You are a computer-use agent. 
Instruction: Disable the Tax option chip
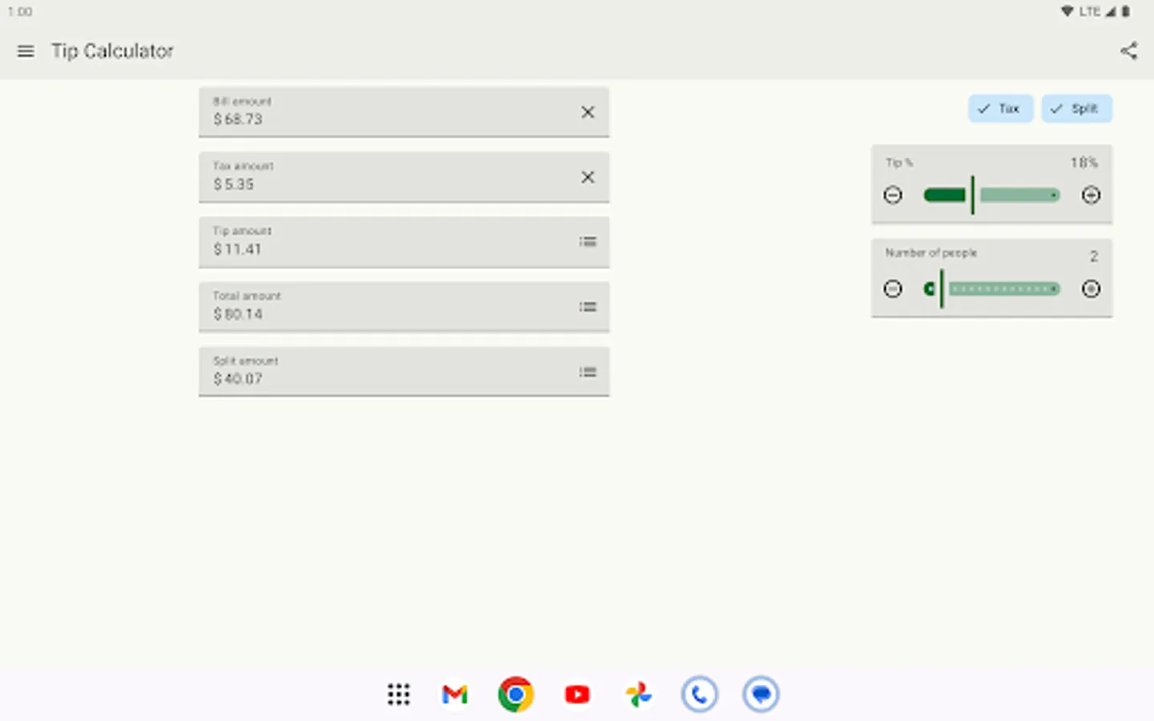(x=1000, y=108)
